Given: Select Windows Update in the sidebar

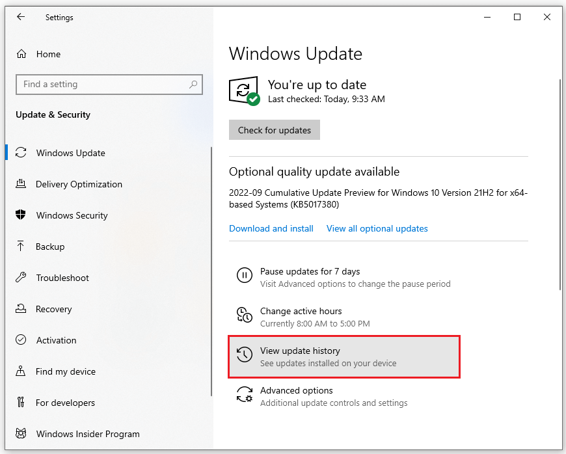Looking at the screenshot, I should click(68, 153).
